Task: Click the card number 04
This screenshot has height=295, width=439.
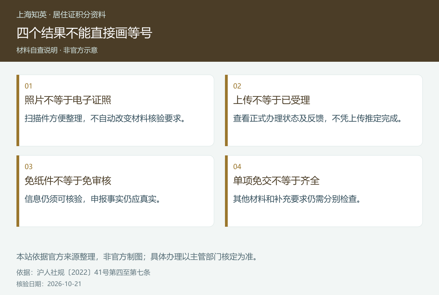Action: click(237, 167)
